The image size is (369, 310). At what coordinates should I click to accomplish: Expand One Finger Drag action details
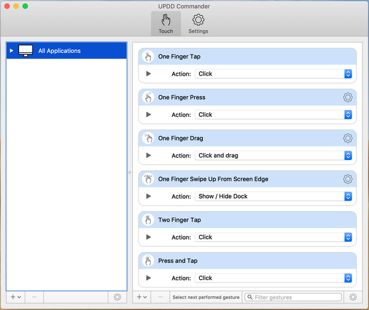[148, 156]
